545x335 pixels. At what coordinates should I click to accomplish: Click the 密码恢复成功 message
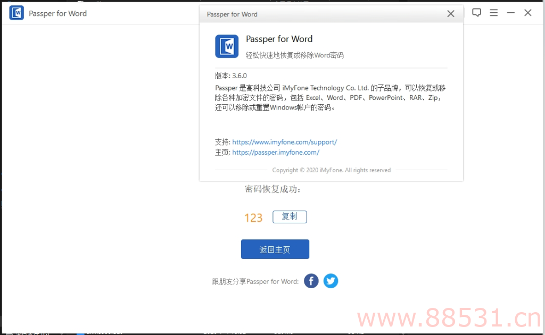pyautogui.click(x=272, y=189)
